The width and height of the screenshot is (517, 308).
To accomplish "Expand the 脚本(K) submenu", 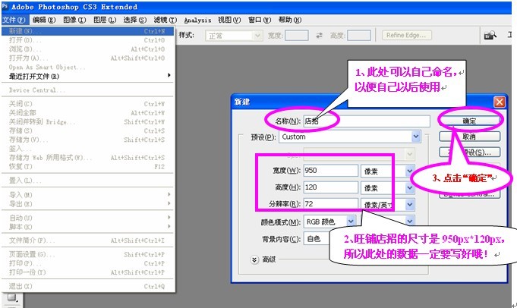I will (x=88, y=227).
